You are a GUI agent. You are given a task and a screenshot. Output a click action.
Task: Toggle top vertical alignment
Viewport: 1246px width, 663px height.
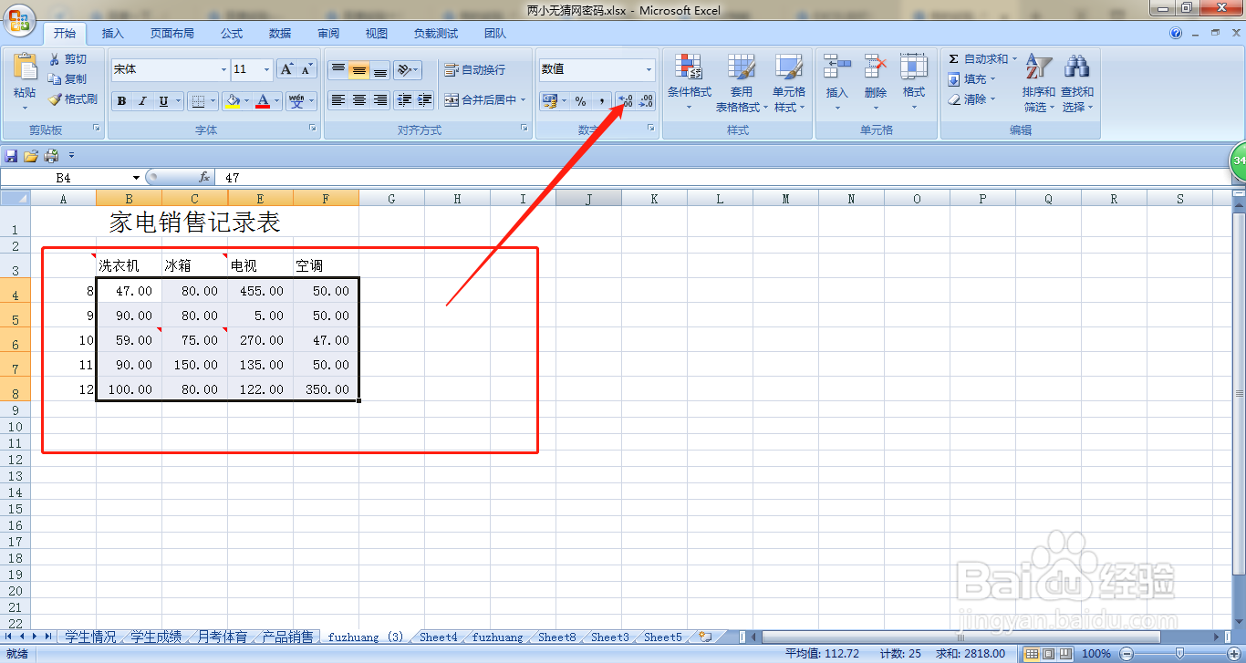click(x=337, y=70)
